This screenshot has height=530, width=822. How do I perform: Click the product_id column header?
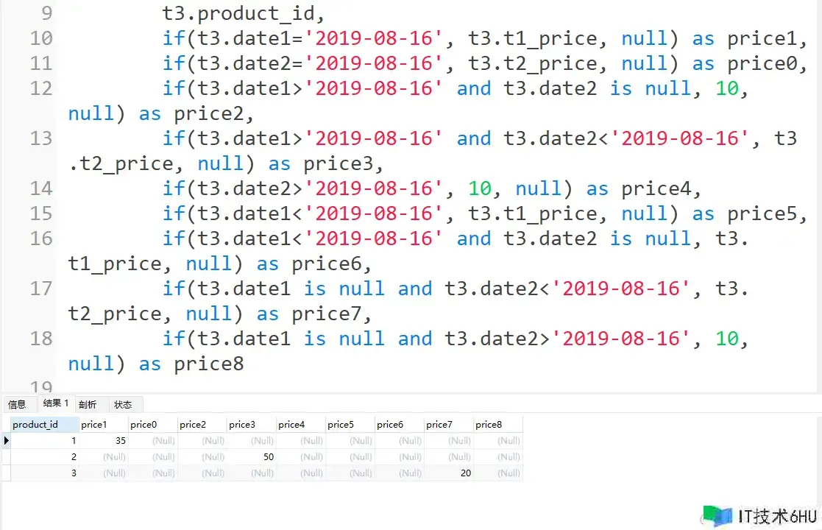pyautogui.click(x=40, y=424)
